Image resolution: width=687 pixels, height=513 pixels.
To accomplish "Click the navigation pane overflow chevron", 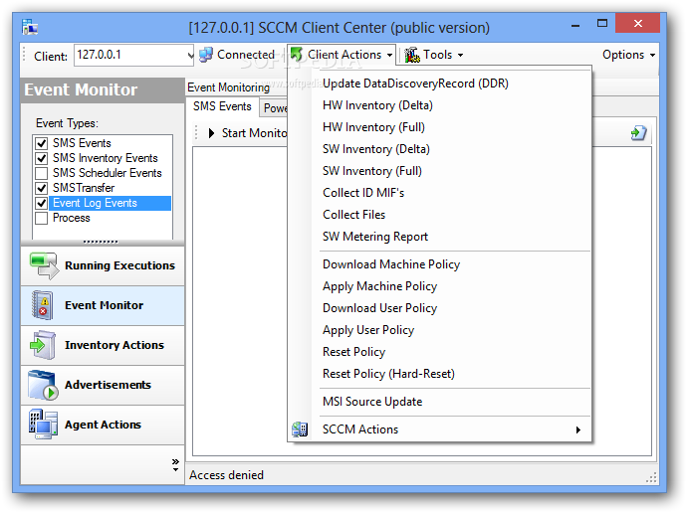I will pyautogui.click(x=175, y=464).
